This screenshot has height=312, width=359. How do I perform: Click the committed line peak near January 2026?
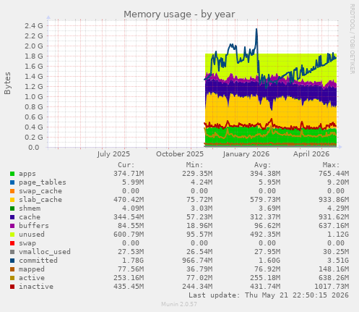(x=256, y=30)
